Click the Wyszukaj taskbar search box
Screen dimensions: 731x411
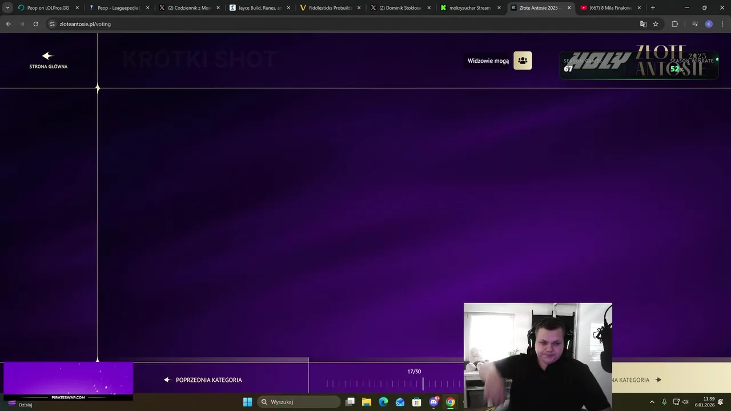tap(298, 402)
